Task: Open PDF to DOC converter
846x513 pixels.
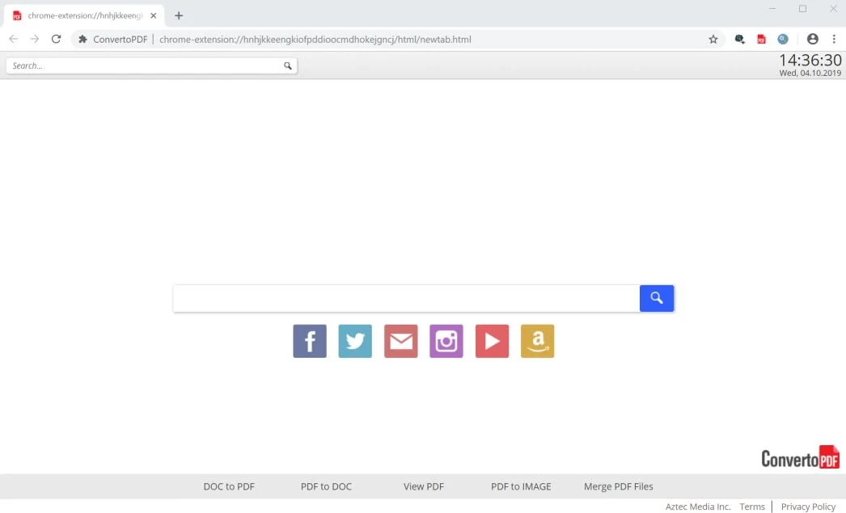Action: click(x=326, y=486)
